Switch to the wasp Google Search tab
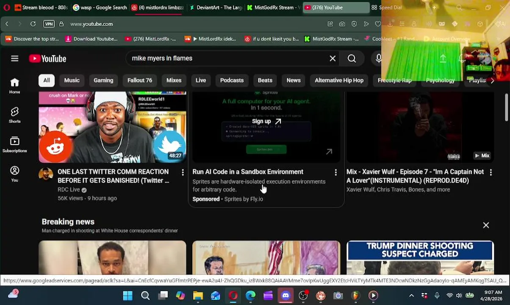The height and width of the screenshot is (305, 510). click(x=100, y=7)
